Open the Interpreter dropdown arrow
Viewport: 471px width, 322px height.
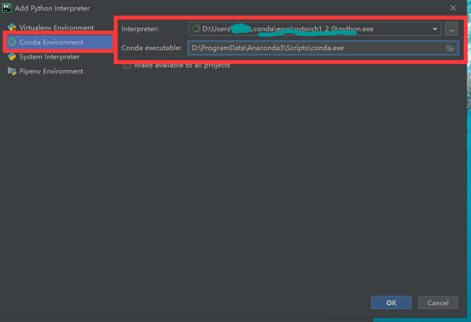435,29
